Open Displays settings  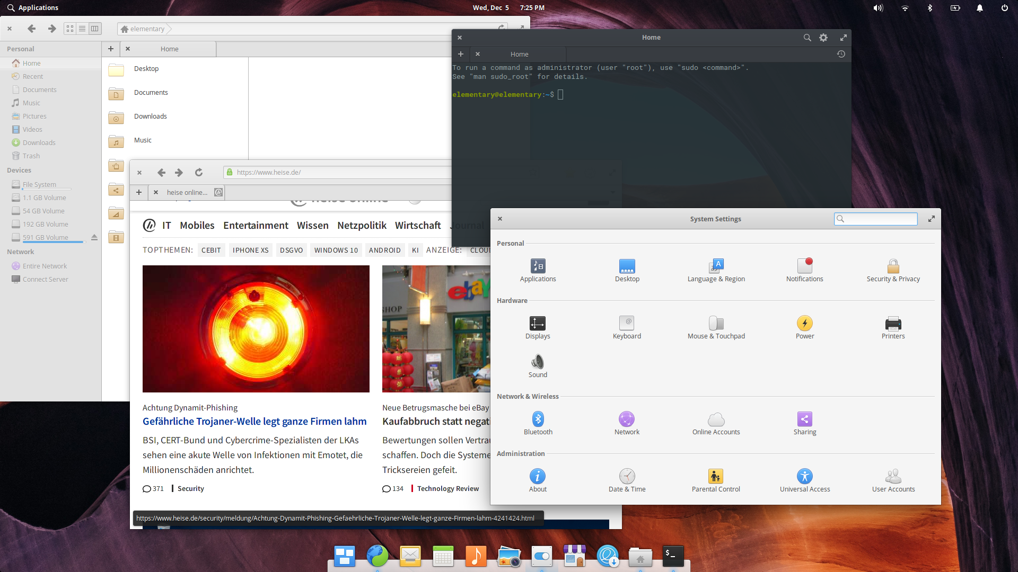pos(538,328)
